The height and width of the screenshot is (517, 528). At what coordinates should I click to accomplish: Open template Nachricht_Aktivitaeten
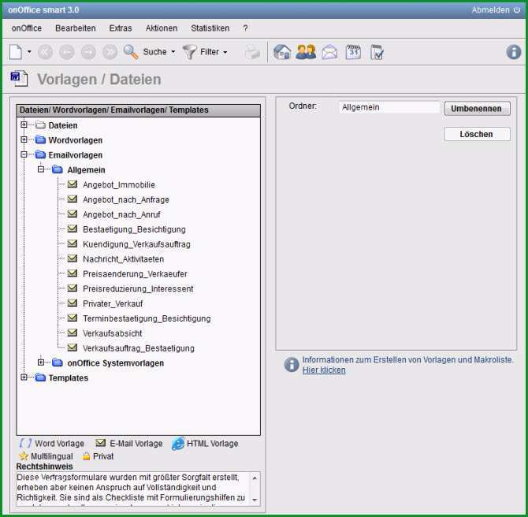point(123,259)
